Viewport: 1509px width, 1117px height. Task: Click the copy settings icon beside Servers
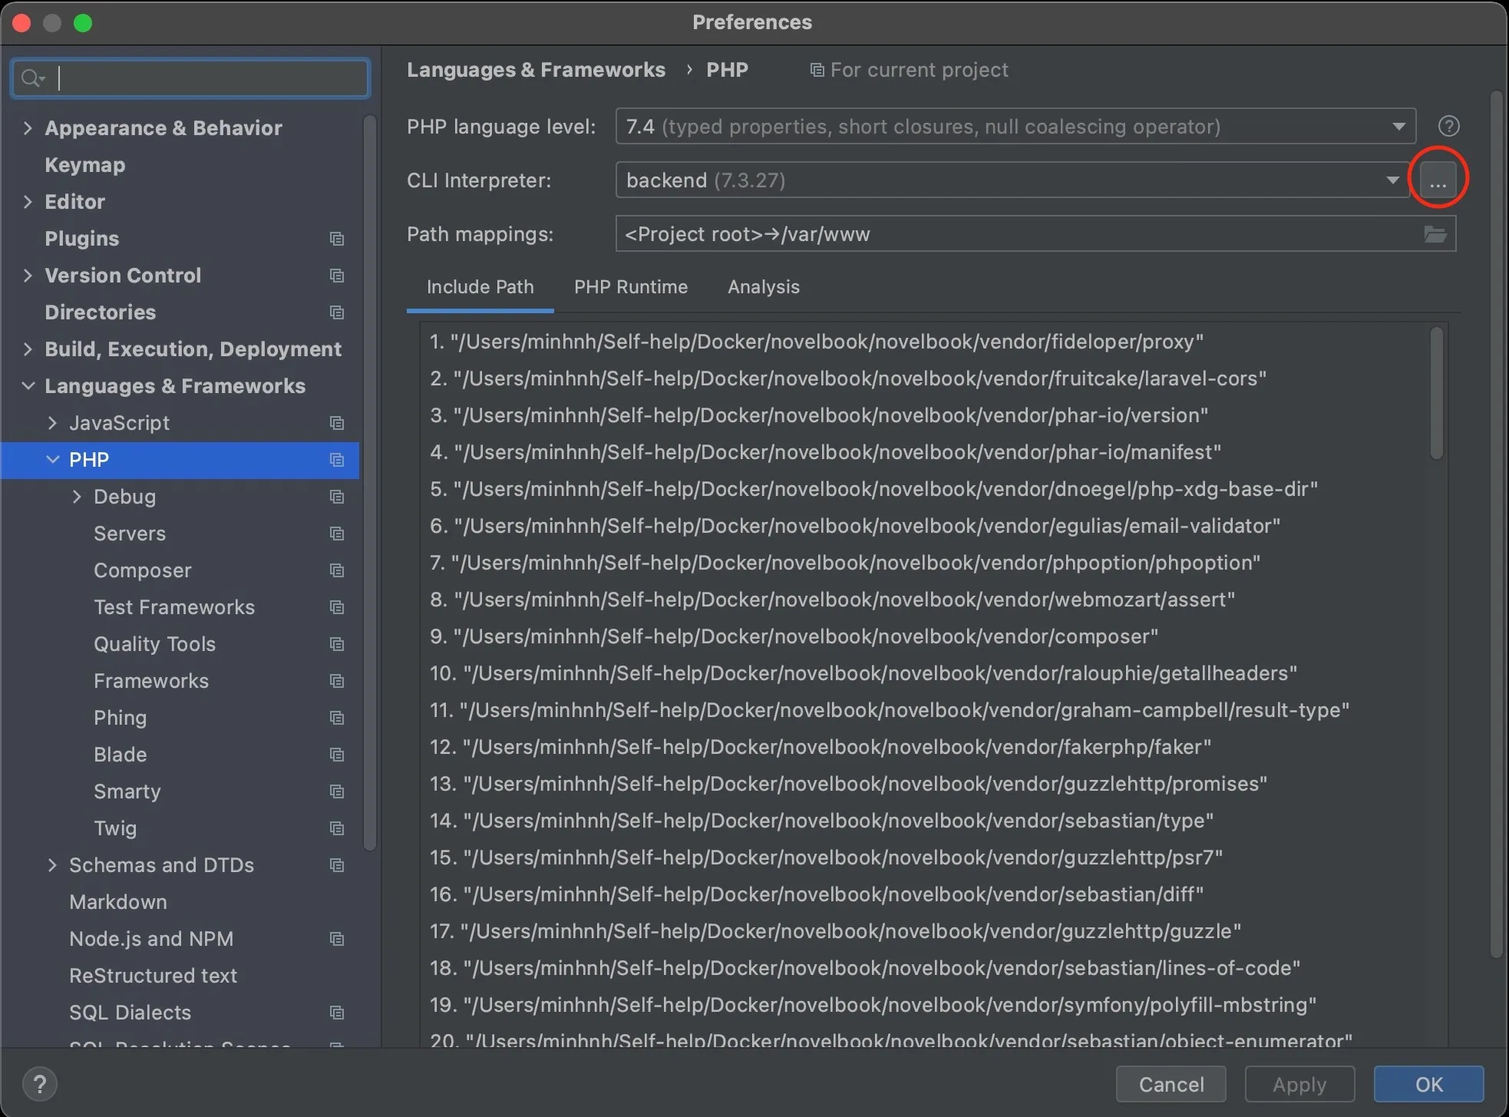click(x=338, y=534)
